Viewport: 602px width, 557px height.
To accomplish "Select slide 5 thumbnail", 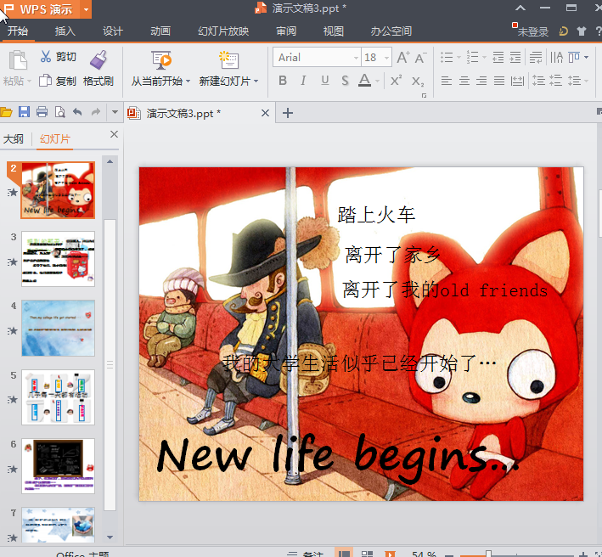I will 58,397.
